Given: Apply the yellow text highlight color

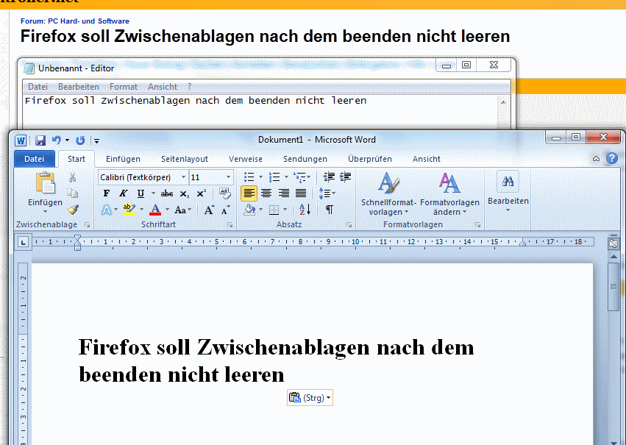Looking at the screenshot, I should [x=129, y=210].
